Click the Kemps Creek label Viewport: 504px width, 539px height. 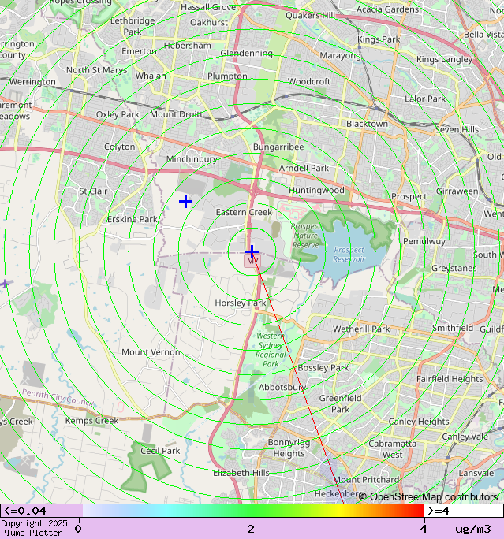pyautogui.click(x=91, y=421)
